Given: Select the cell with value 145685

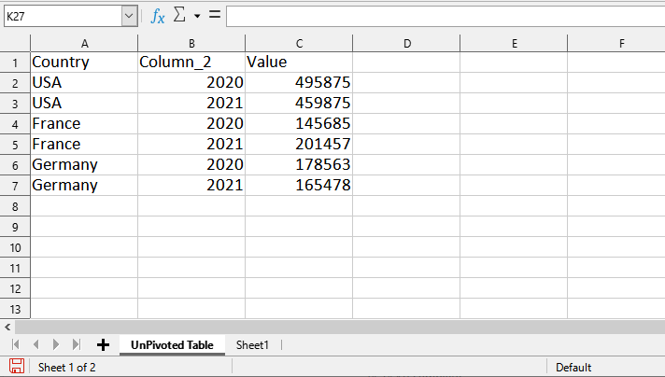Looking at the screenshot, I should click(x=299, y=124).
